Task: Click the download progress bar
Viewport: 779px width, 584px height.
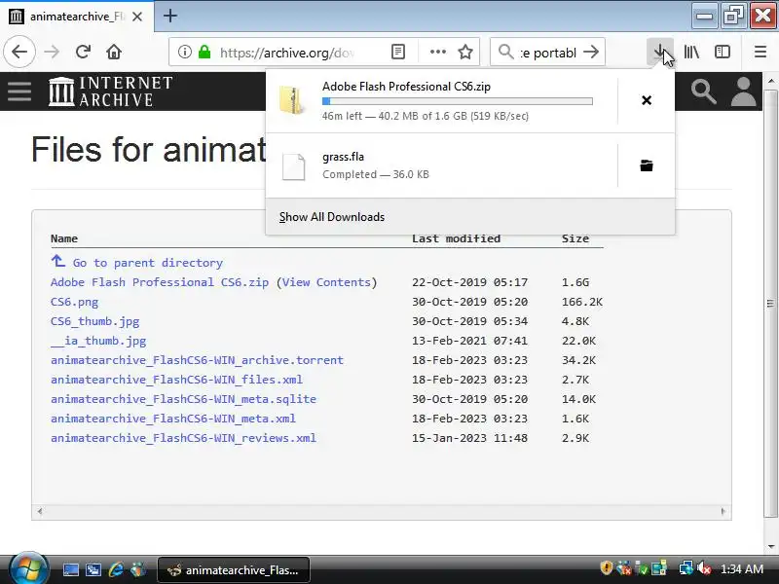Action: pos(457,101)
